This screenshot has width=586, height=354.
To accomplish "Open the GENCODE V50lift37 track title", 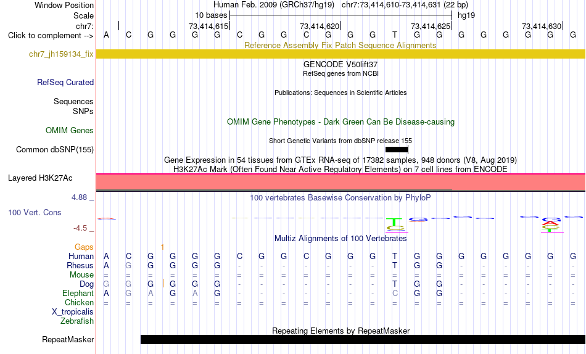I will [340, 64].
